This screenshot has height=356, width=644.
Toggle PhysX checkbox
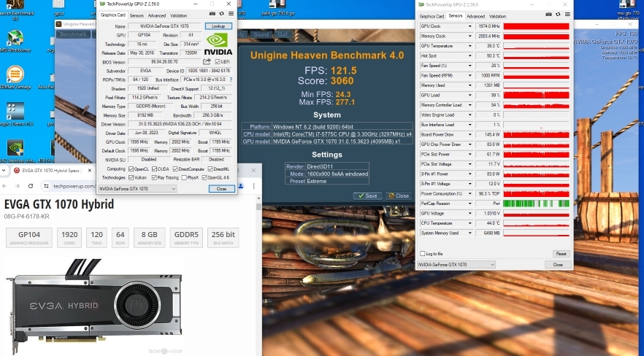tap(184, 177)
